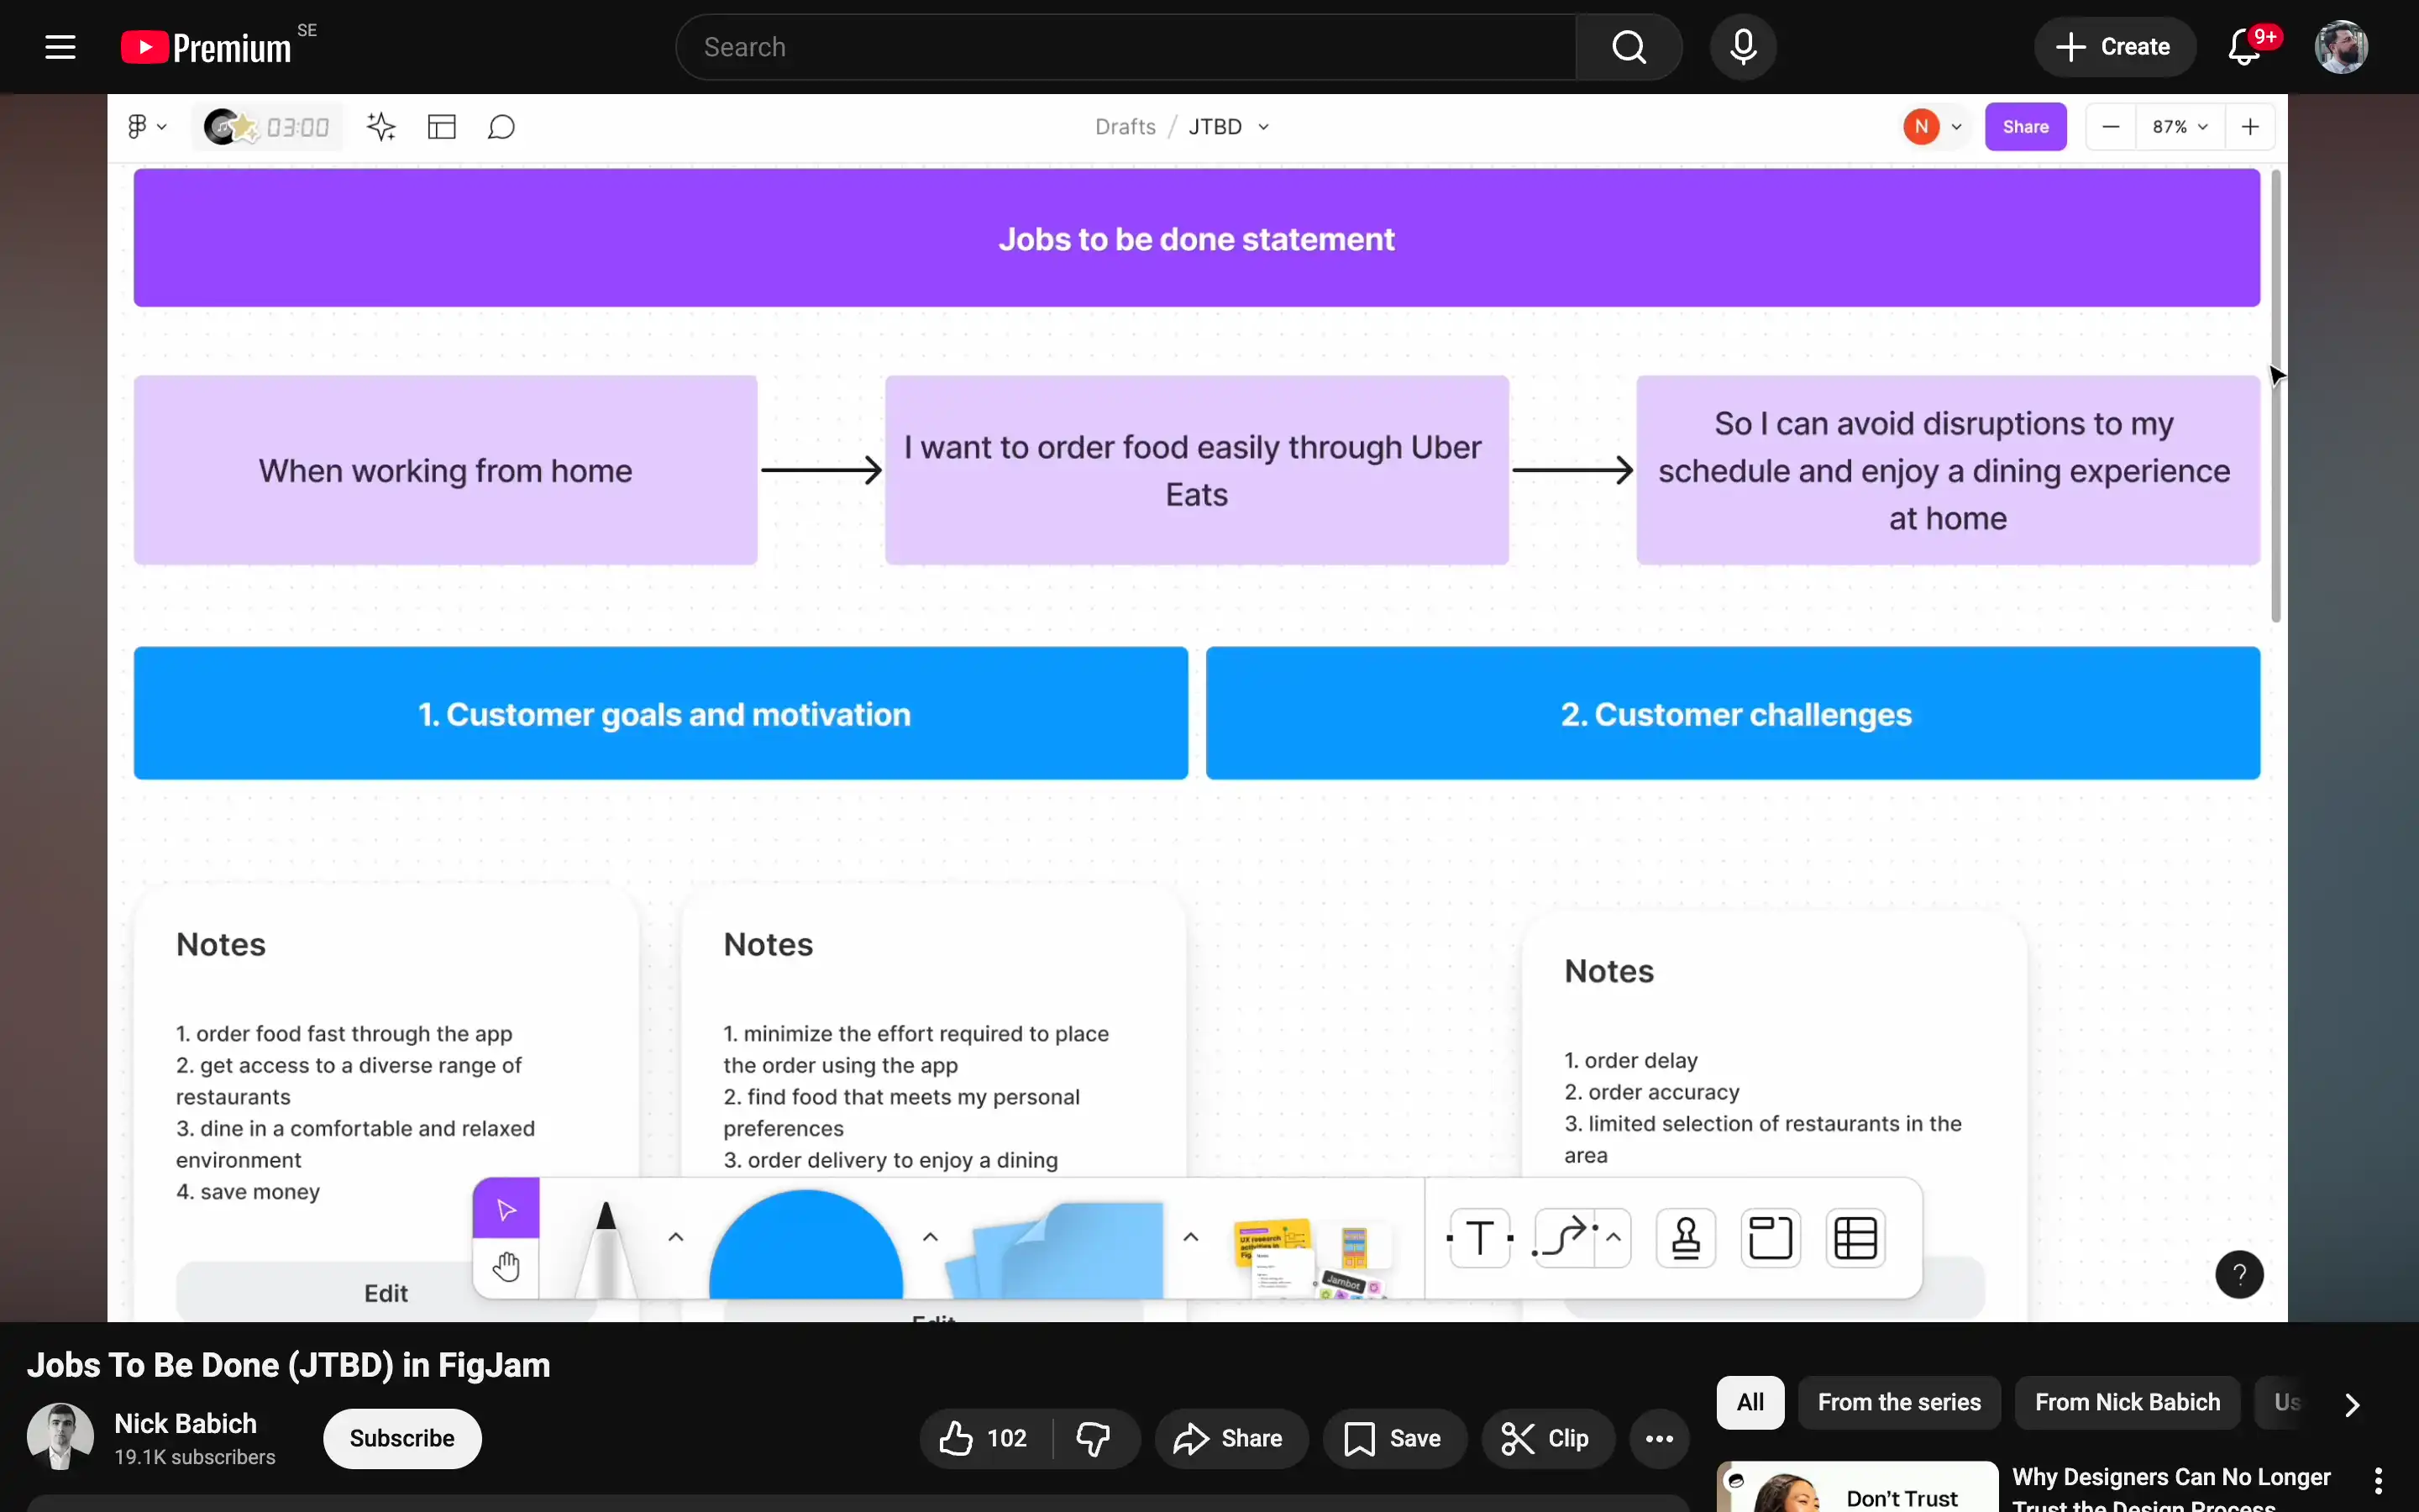This screenshot has height=1512, width=2419.
Task: Select the text tool in FigJam toolbar
Action: pos(1479,1238)
